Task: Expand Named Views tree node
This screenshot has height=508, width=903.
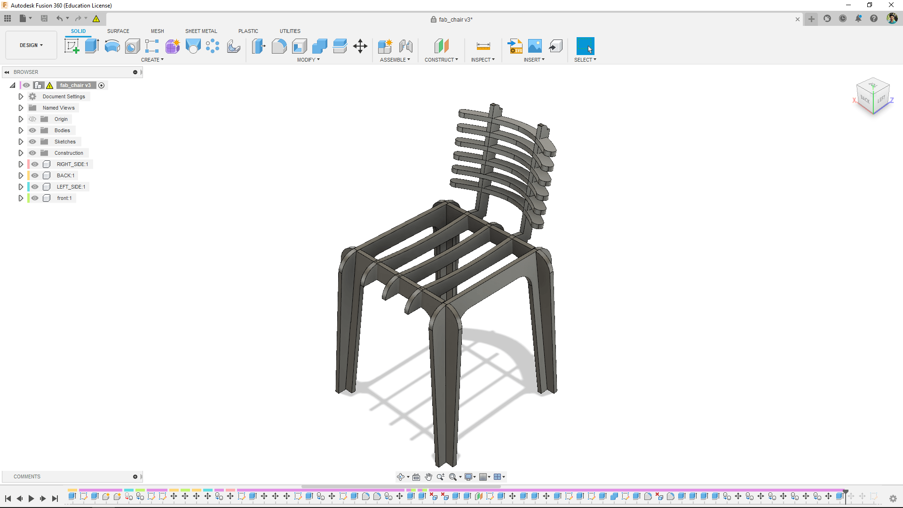Action: tap(21, 108)
